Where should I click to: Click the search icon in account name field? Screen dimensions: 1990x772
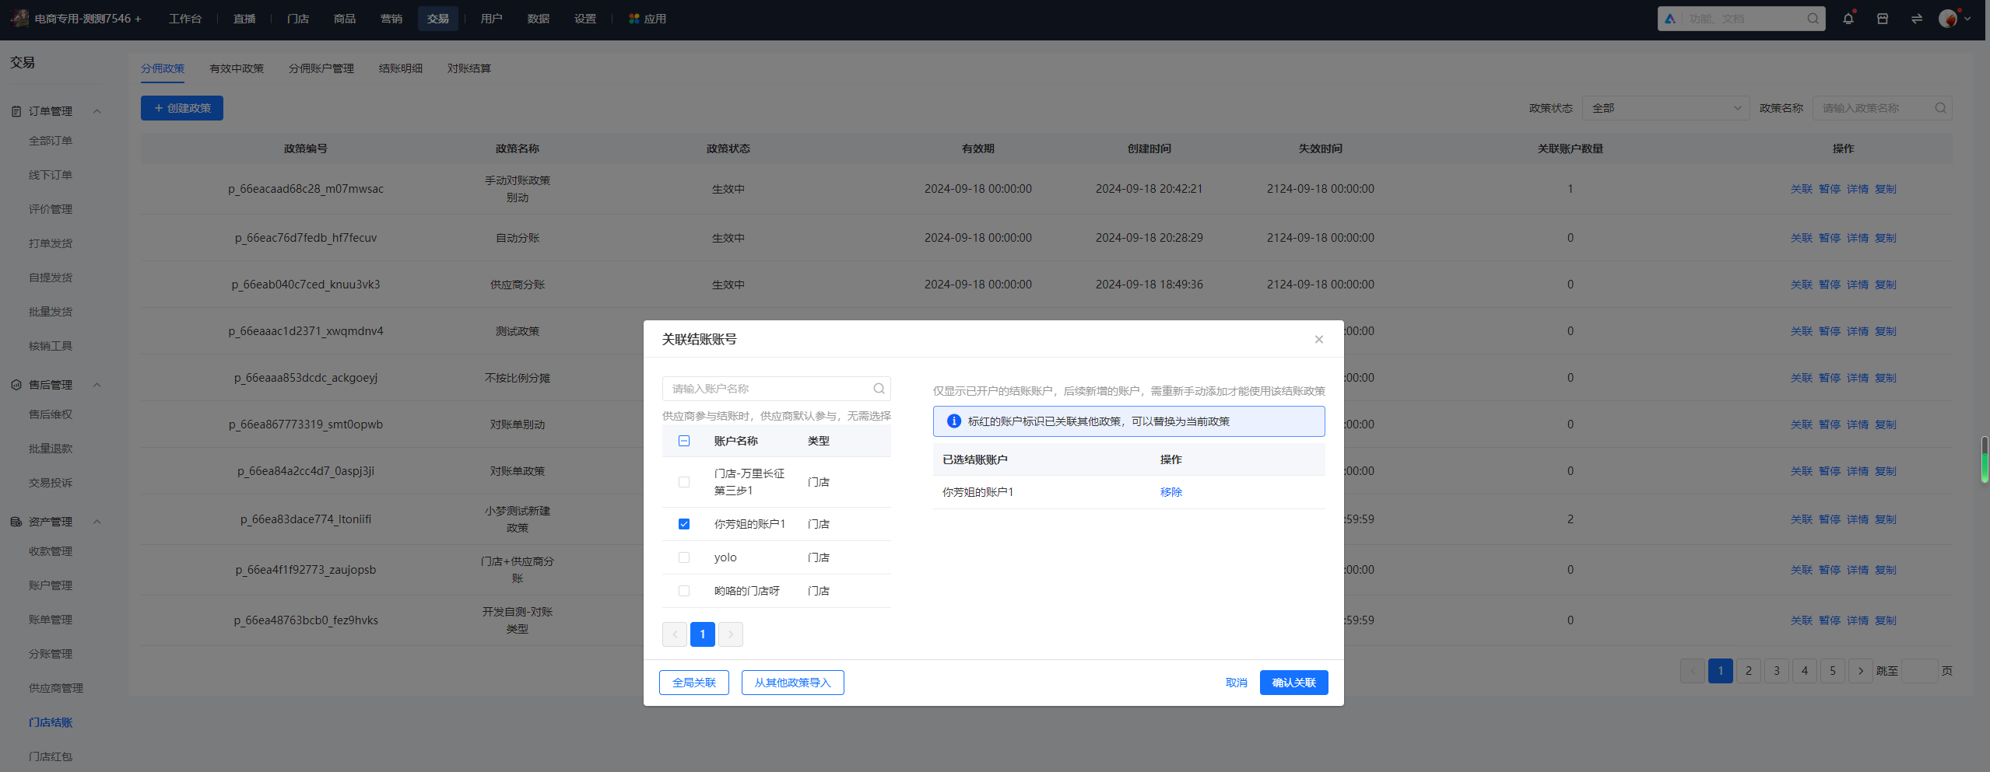(x=879, y=389)
